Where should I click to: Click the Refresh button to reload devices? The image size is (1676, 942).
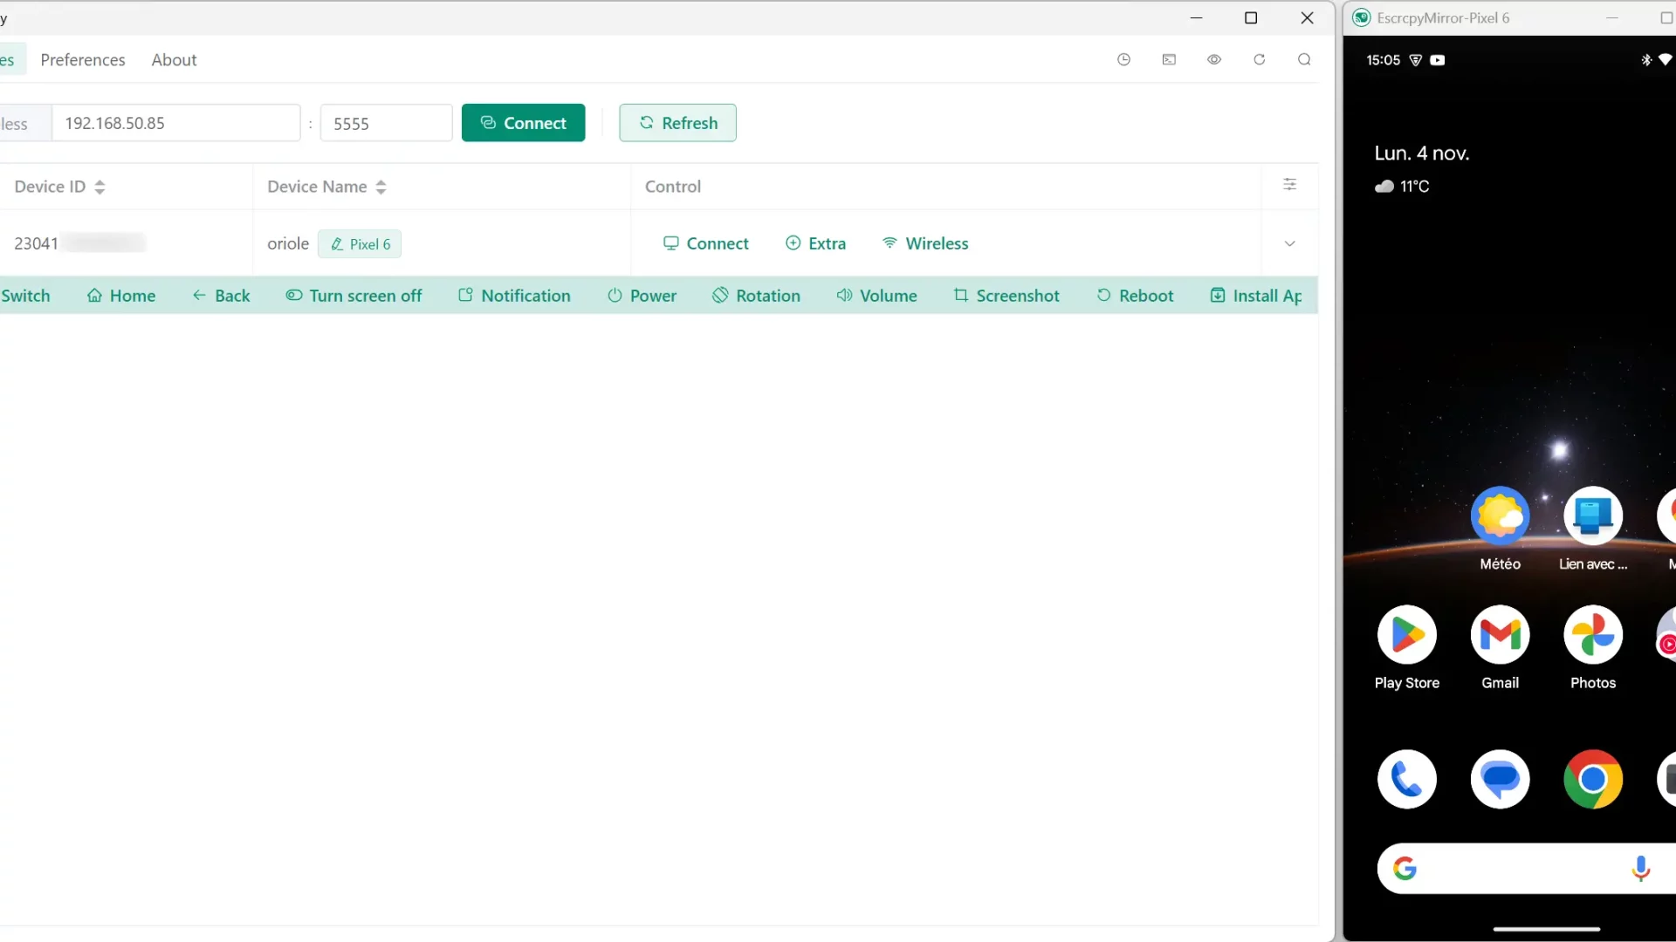point(678,123)
